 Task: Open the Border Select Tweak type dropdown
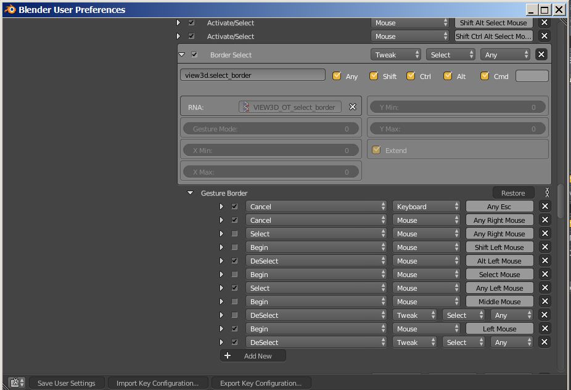396,55
